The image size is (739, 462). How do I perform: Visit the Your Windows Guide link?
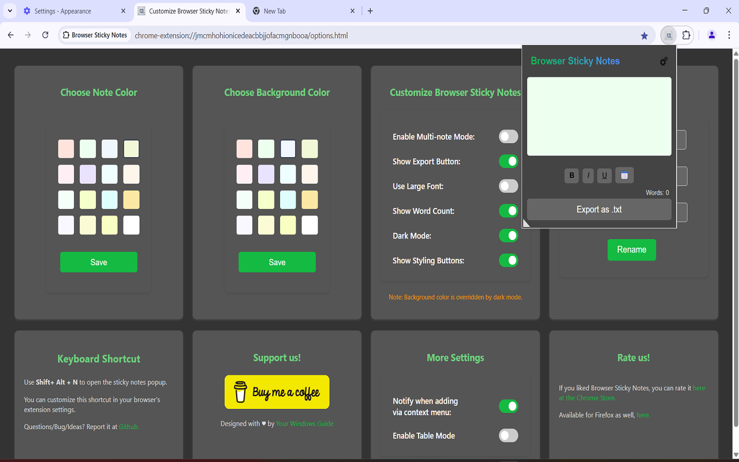coord(305,424)
